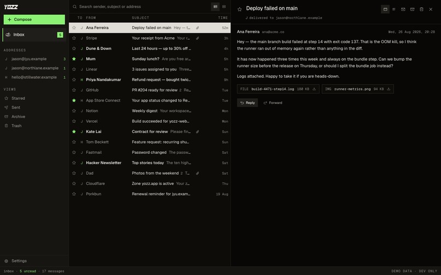Open build-4471-step14.log attachment

278,89
